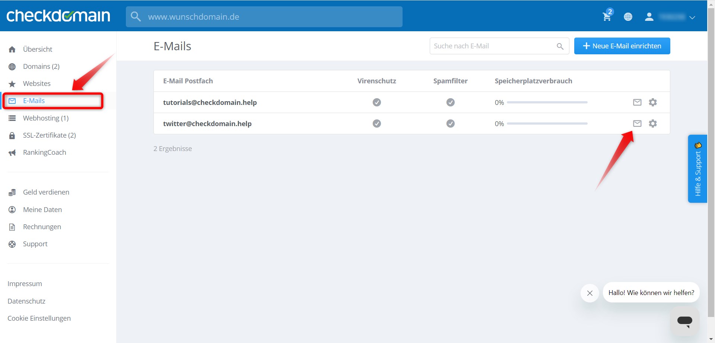The width and height of the screenshot is (715, 343).
Task: Click the checkdomain logo
Action: click(x=58, y=16)
